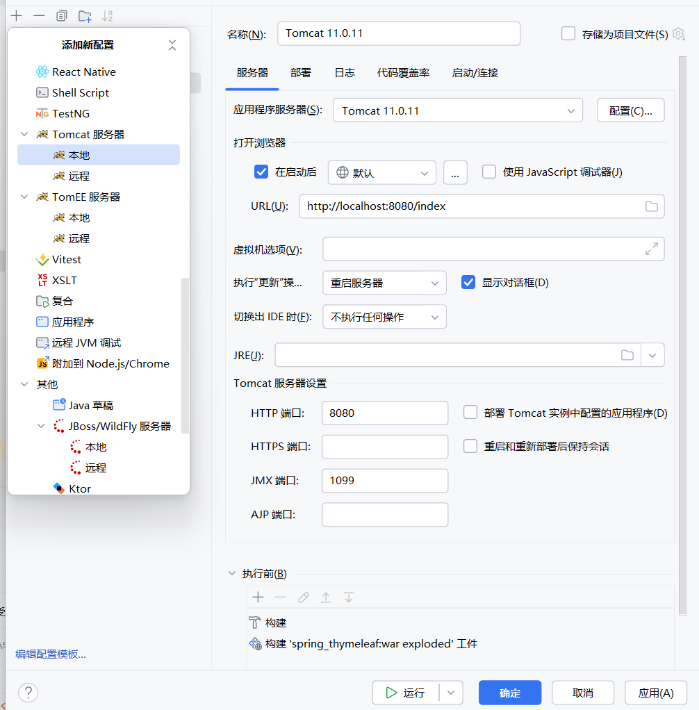Screen dimensions: 699x710
Task: Enable 使用 JavaScript 调试器 checkbox
Action: (x=488, y=172)
